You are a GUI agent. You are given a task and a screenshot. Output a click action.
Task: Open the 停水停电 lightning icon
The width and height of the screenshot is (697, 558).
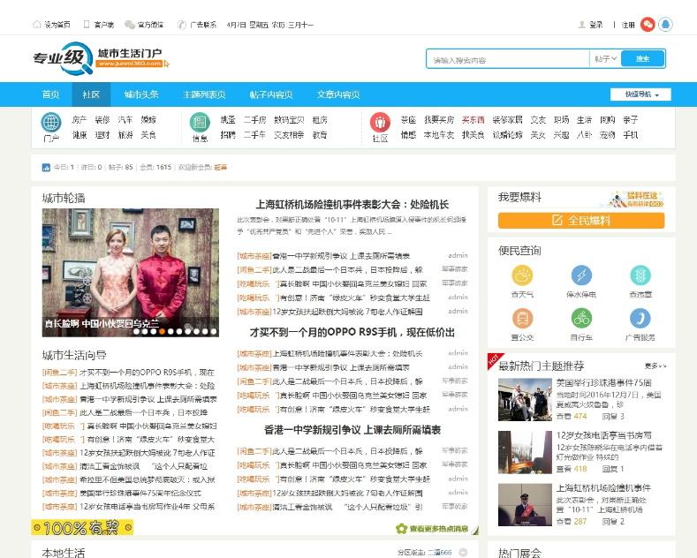tap(581, 275)
